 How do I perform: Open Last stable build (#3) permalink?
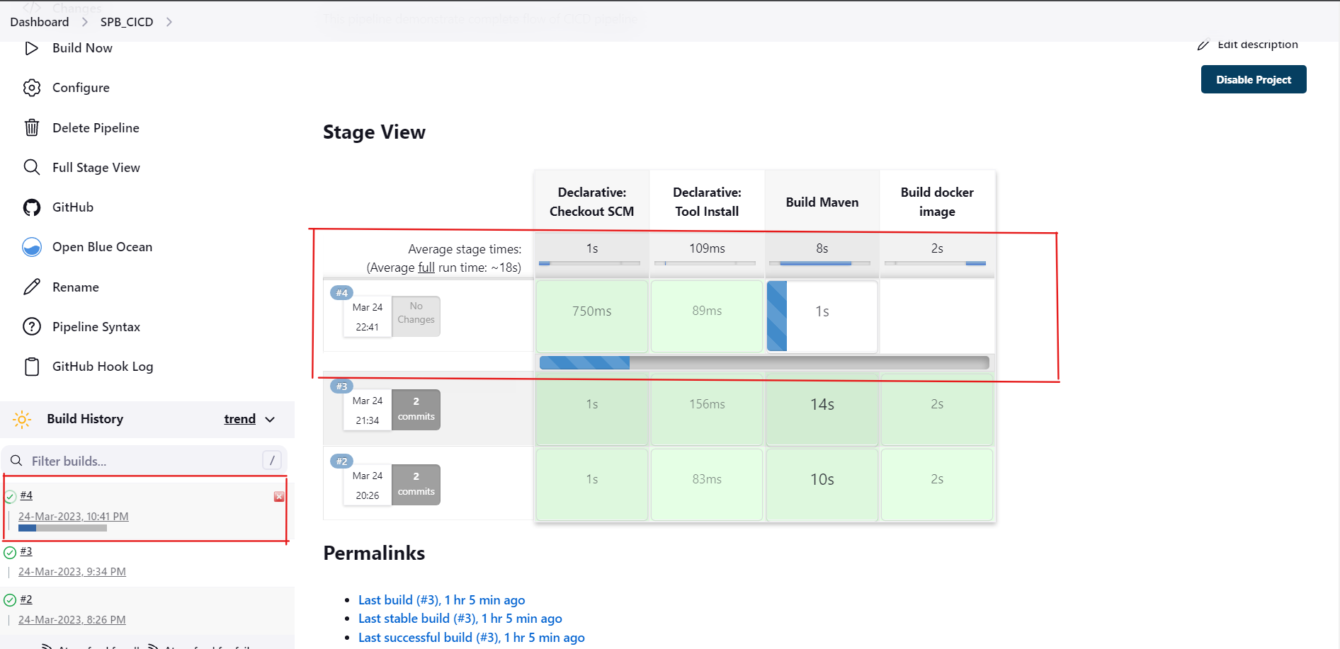point(460,619)
